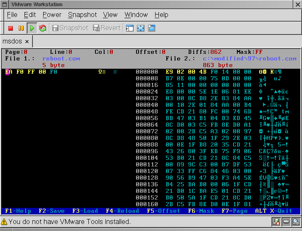Click the BD byte at offset 000056
Viewport: 302px width, 231px height.
tap(169, 118)
